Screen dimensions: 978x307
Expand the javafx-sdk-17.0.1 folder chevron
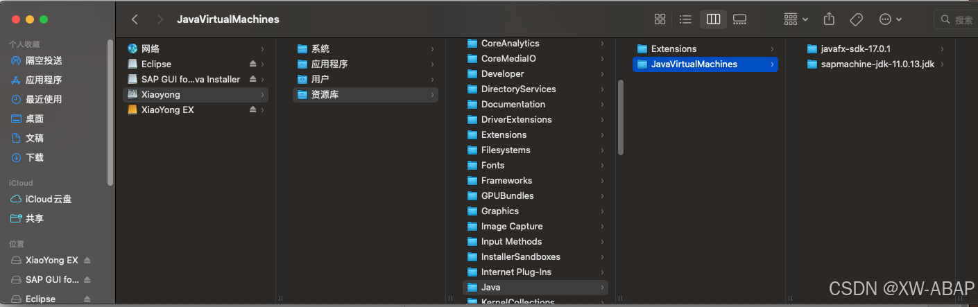click(942, 49)
